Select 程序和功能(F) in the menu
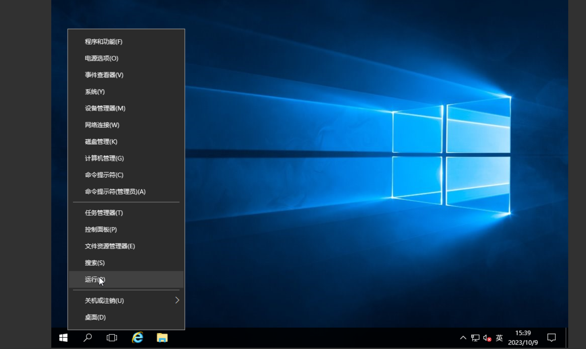The width and height of the screenshot is (586, 349). tap(126, 42)
